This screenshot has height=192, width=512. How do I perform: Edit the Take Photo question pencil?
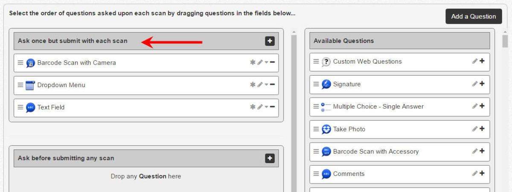coord(475,129)
